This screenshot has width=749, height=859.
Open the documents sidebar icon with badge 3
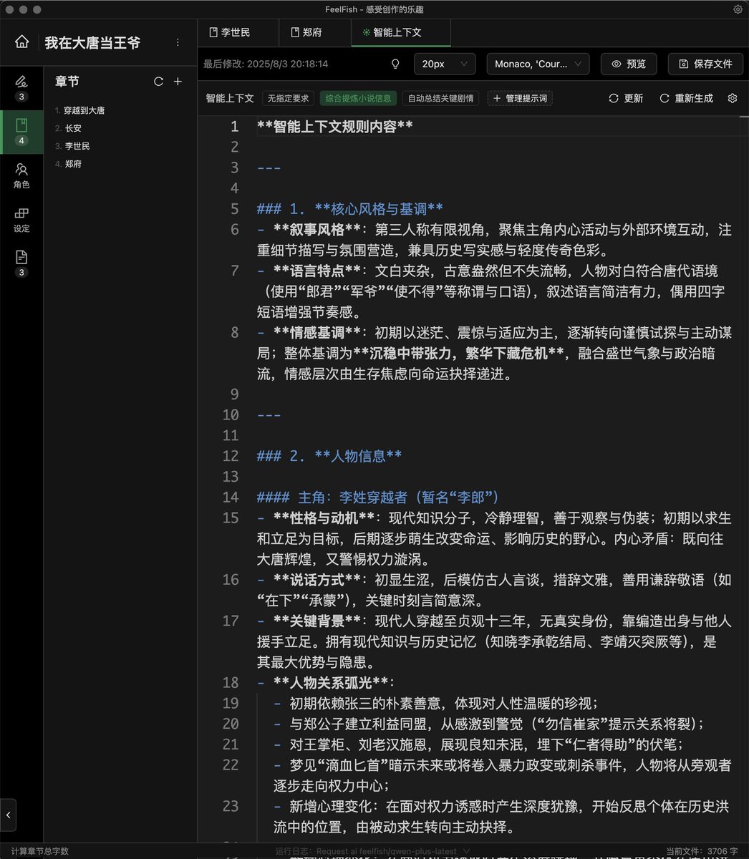(x=21, y=263)
